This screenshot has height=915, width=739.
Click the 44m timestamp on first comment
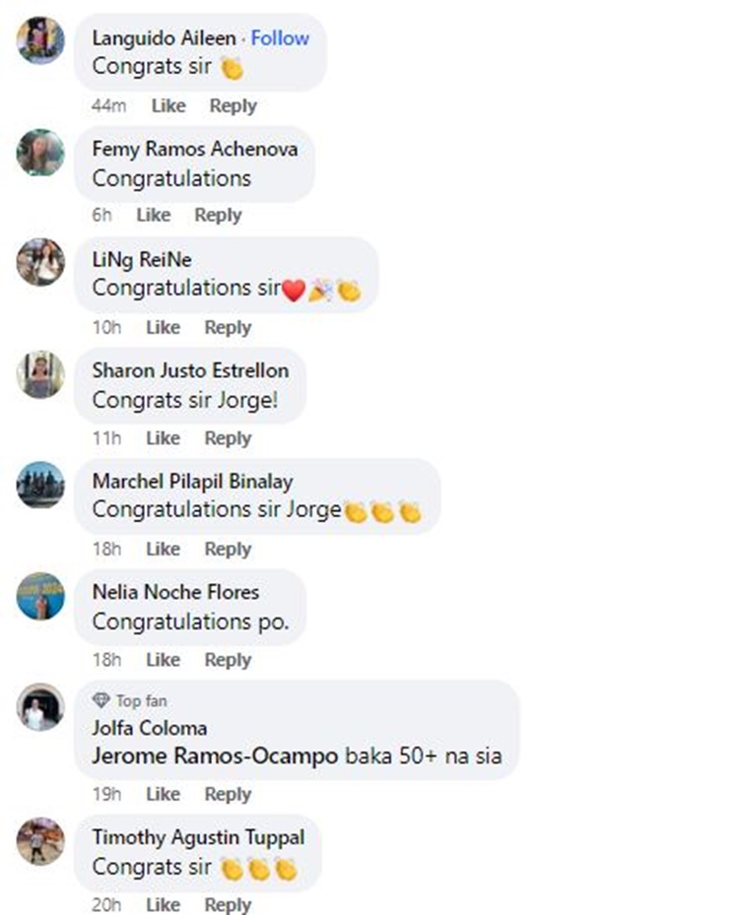pos(108,105)
